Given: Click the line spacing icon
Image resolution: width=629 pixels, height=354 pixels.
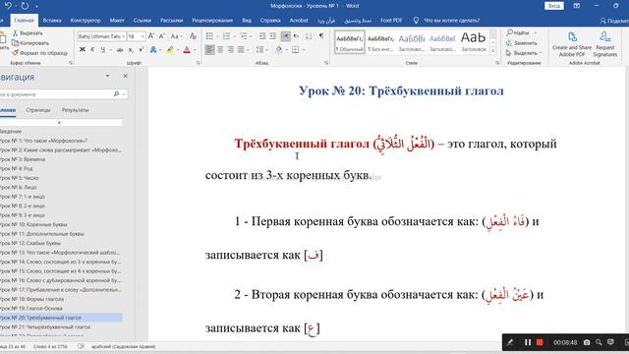Looking at the screenshot, I should [259, 50].
